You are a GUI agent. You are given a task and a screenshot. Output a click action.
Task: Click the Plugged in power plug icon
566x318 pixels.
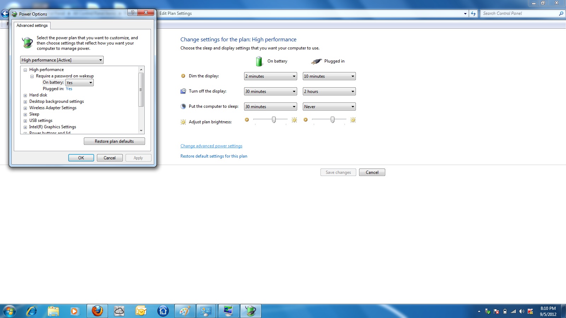pyautogui.click(x=316, y=61)
